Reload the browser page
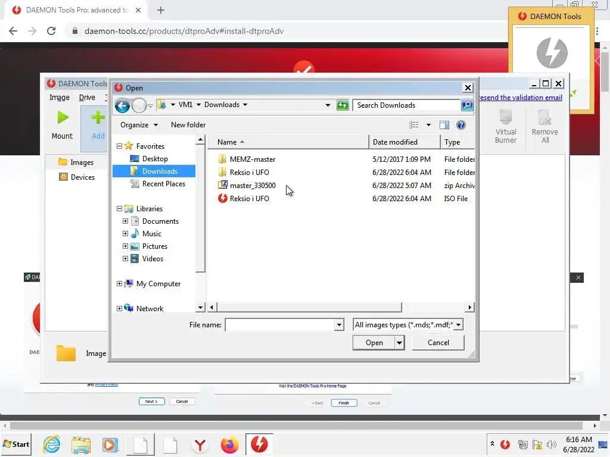This screenshot has height=457, width=610. coord(51,31)
